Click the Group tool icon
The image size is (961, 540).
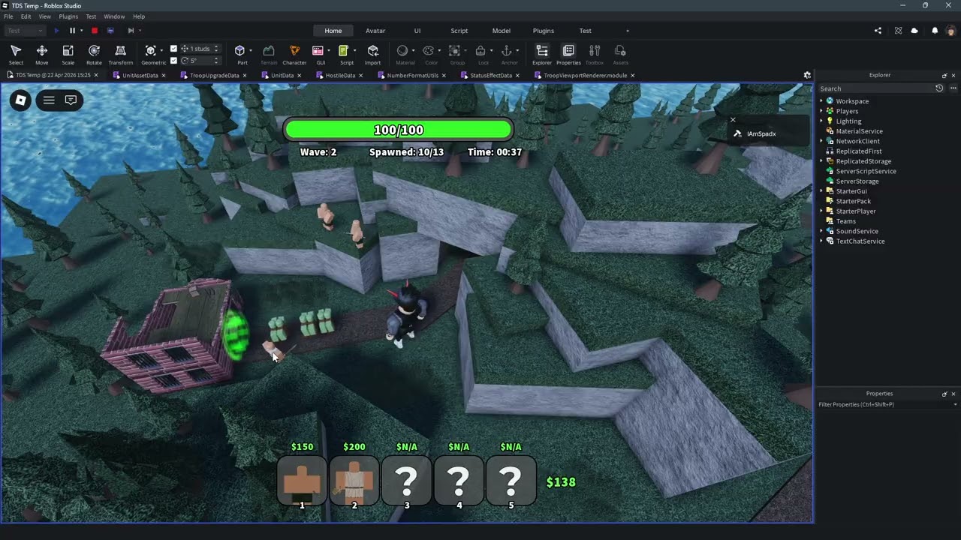click(454, 51)
